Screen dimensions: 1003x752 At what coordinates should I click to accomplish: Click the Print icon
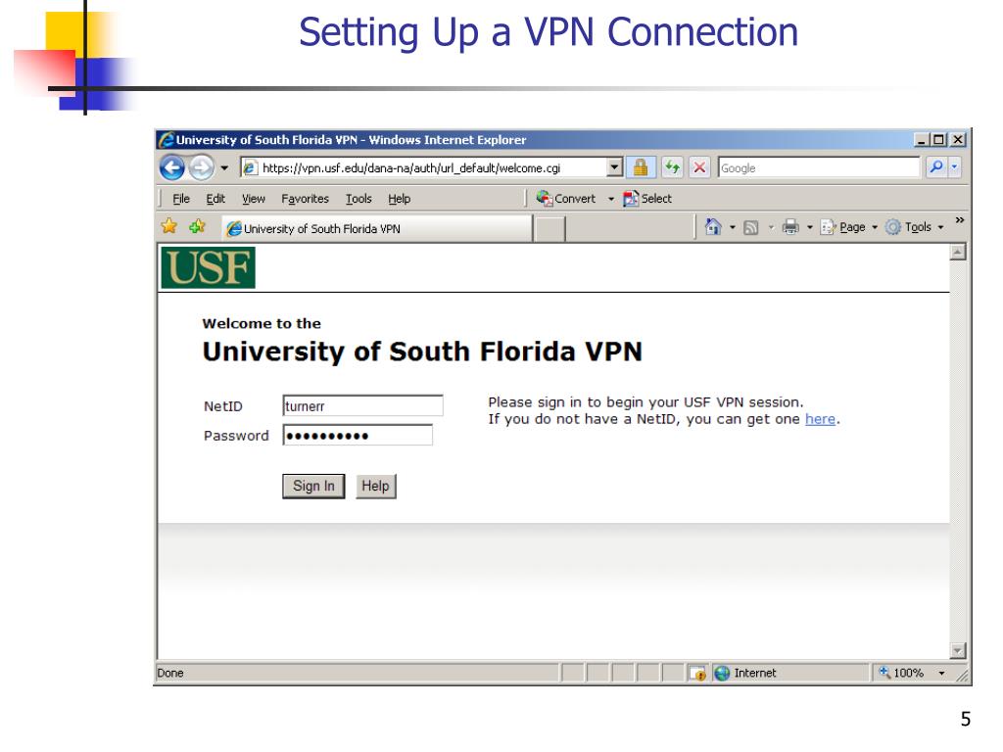point(790,227)
